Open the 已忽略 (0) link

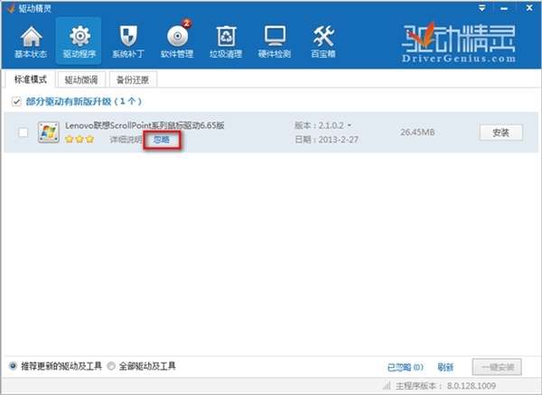pyautogui.click(x=405, y=367)
